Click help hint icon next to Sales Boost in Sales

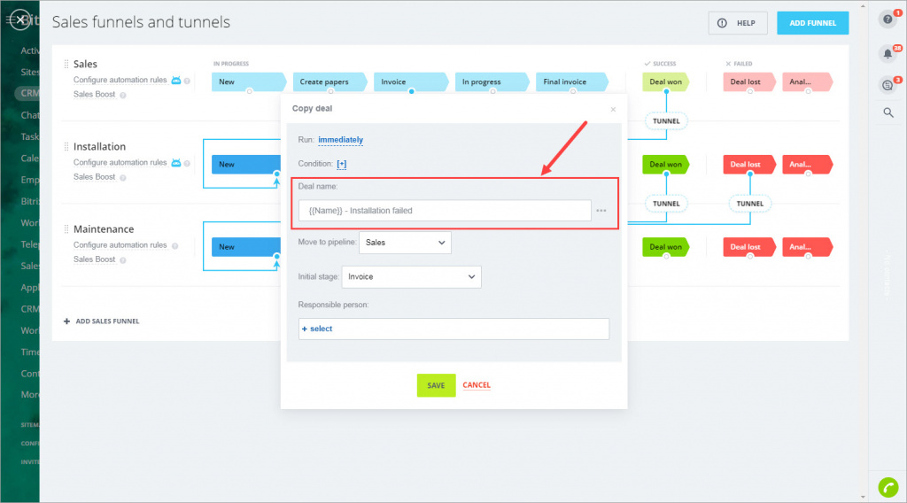[122, 96]
